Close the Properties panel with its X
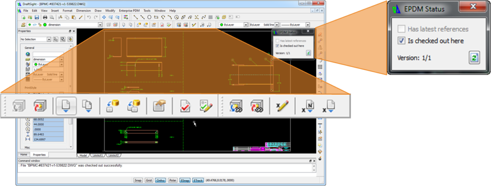 coord(74,31)
